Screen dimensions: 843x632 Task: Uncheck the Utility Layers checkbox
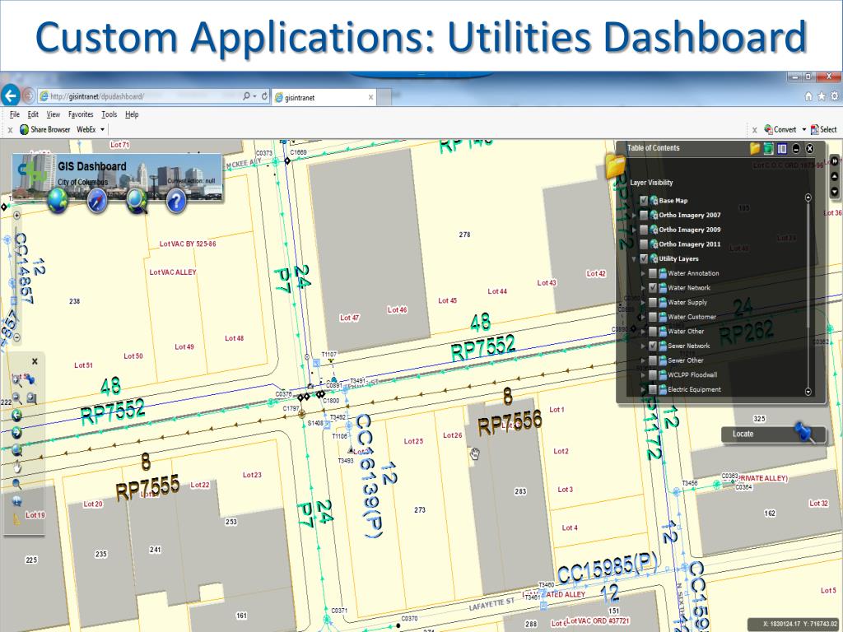pos(644,258)
